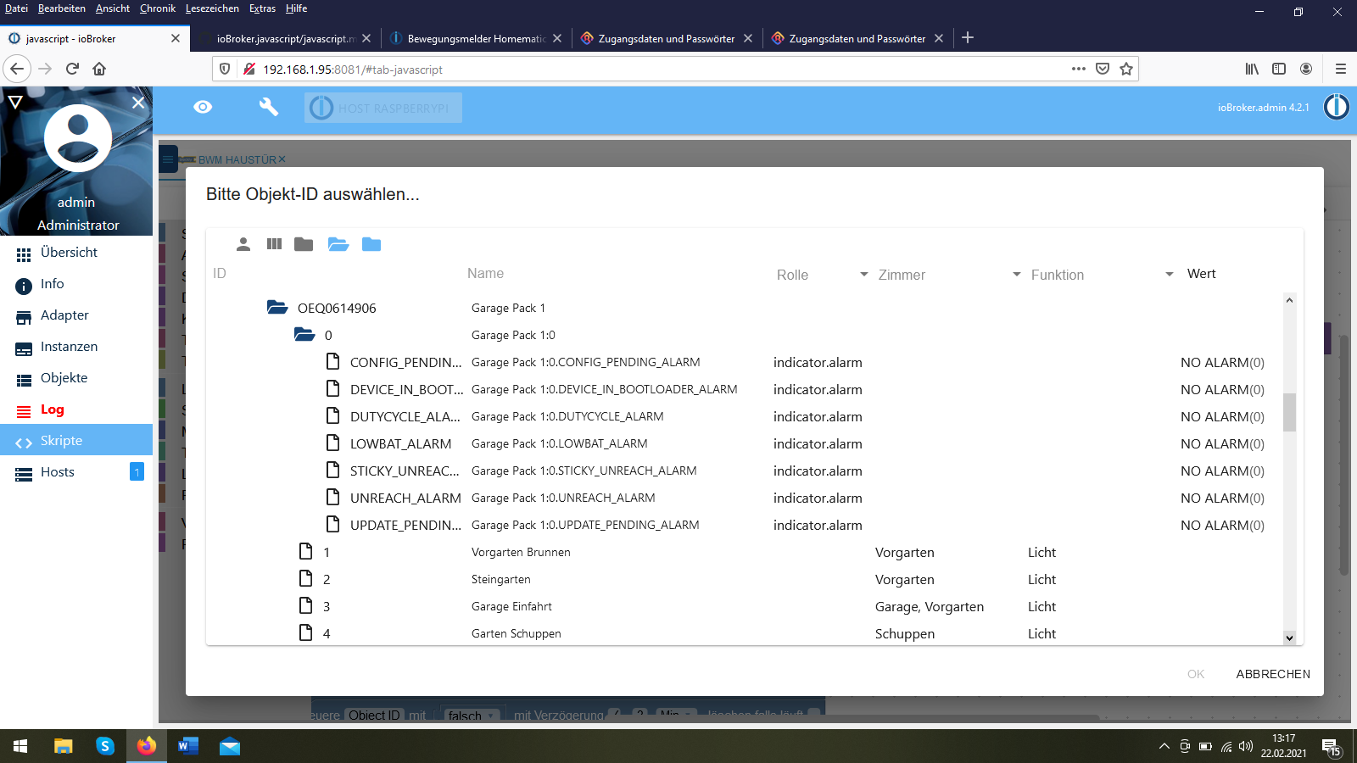1357x763 pixels.
Task: Open a new browser tab
Action: (x=968, y=37)
